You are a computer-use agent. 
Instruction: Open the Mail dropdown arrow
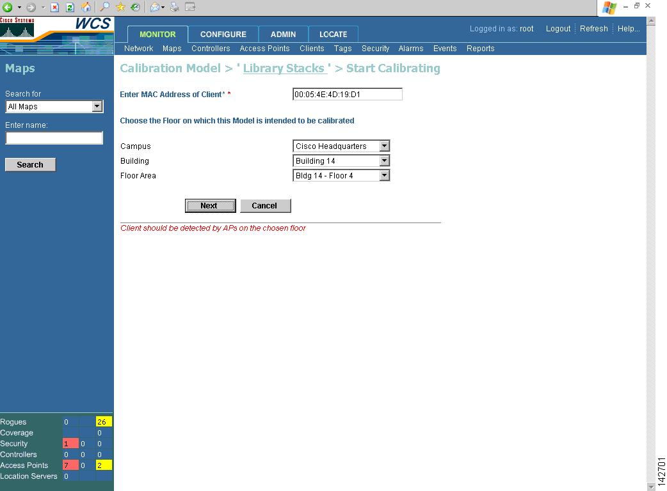pyautogui.click(x=163, y=7)
